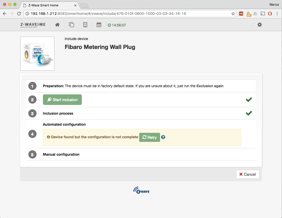The image size is (282, 218).
Task: Click the Include device heading text
Action: pos(76,39)
